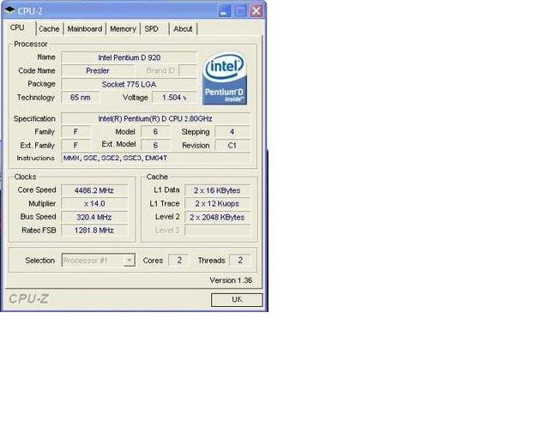Click the Family value F
This screenshot has height=439, width=549.
click(x=75, y=132)
